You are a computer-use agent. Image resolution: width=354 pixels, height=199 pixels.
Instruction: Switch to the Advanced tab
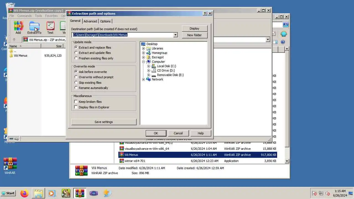click(90, 21)
